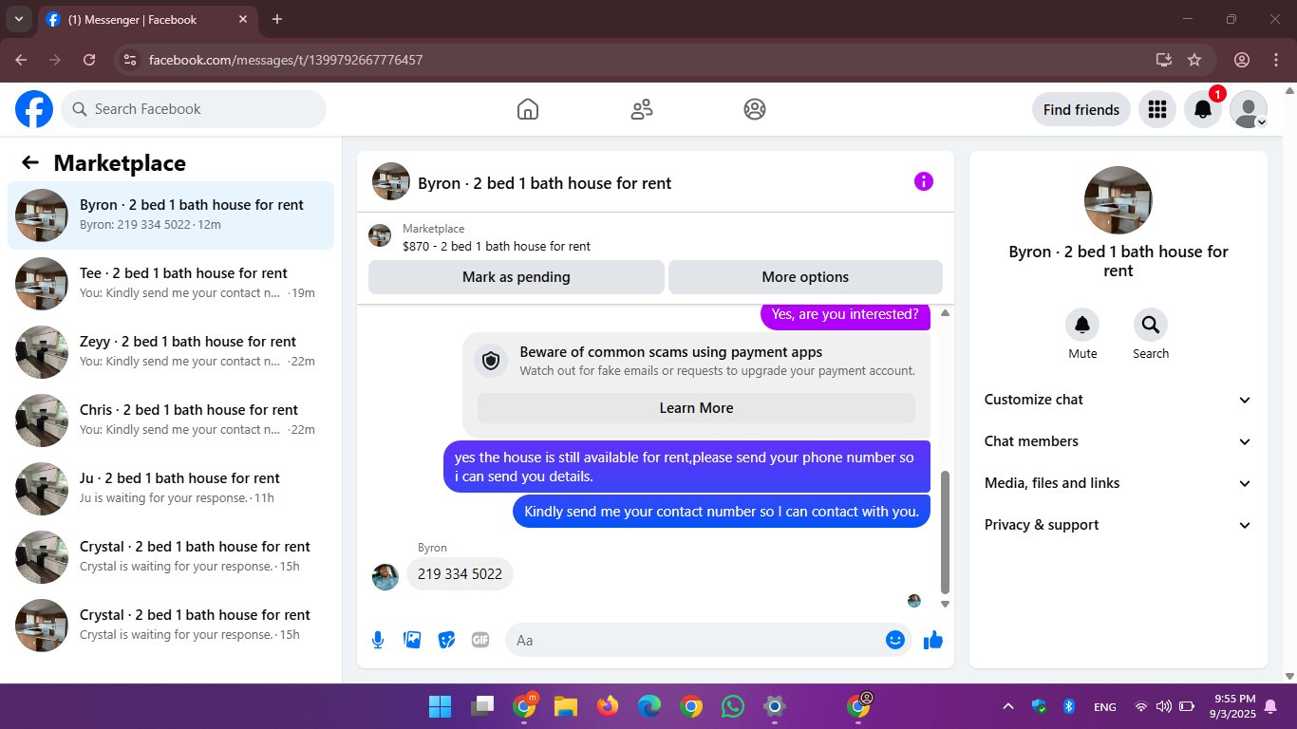Open Microsoft Edge from the taskbar
This screenshot has height=729, width=1297.
click(649, 706)
